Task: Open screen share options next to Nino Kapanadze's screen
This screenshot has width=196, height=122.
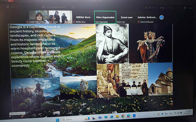Action: (73, 7)
